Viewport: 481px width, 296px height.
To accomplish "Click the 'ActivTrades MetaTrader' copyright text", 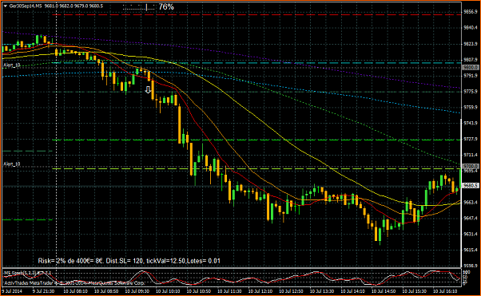I will pos(74,283).
